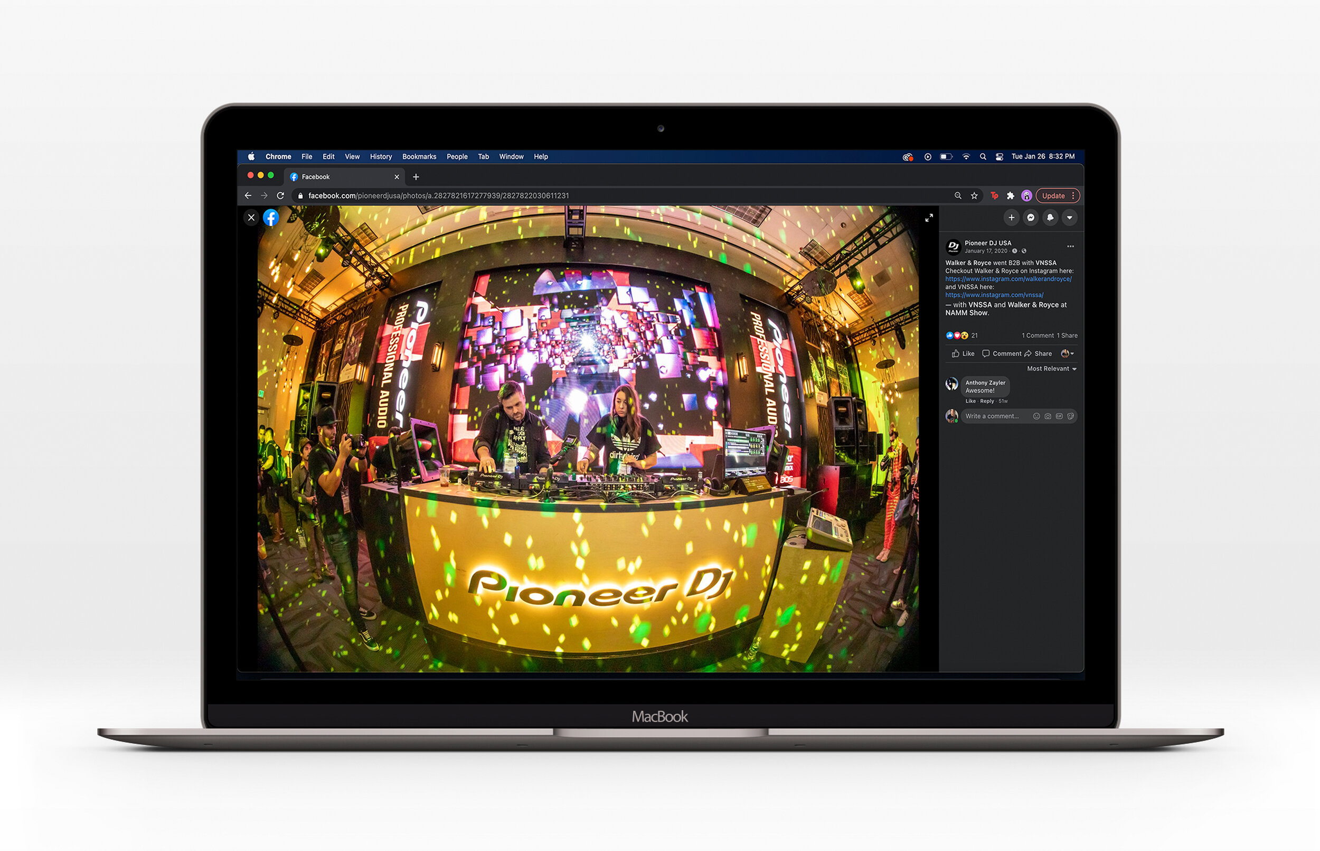Click the Facebook logo icon
Viewport: 1320px width, 851px height.
(271, 218)
